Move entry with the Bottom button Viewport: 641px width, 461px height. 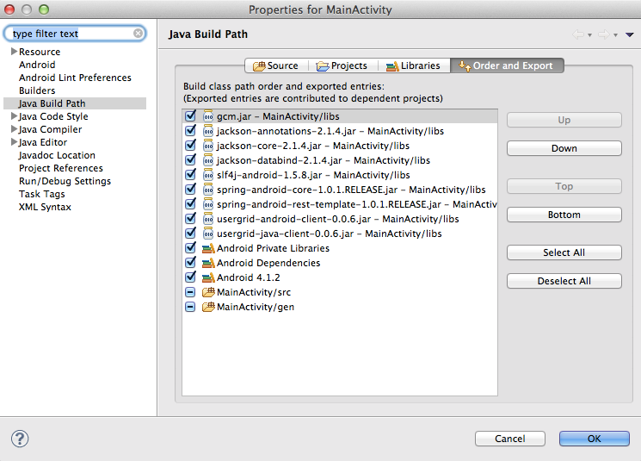[x=564, y=215]
